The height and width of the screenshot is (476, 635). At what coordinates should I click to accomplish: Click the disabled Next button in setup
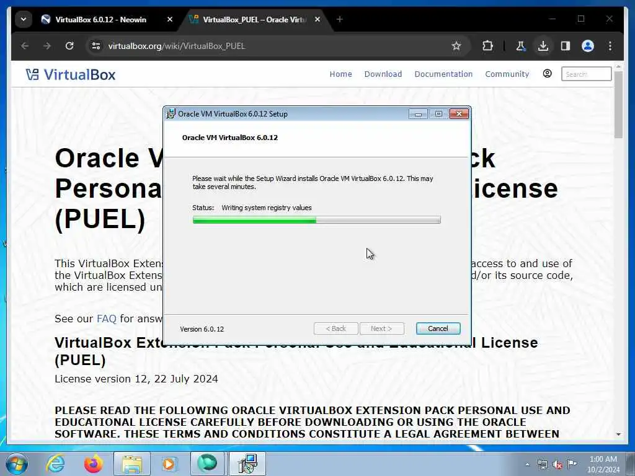(381, 328)
